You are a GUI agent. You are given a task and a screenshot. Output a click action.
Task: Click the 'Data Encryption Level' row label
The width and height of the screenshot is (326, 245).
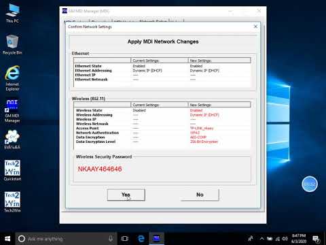(96, 142)
